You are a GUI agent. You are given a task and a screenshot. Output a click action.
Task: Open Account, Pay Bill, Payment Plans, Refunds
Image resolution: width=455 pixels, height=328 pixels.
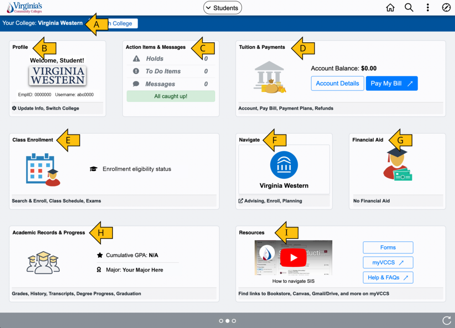[x=286, y=108]
